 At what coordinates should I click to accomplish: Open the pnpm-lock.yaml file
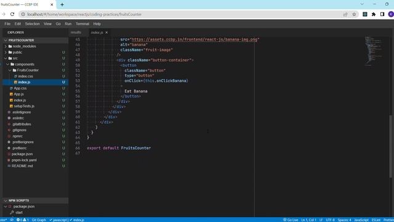(35, 160)
